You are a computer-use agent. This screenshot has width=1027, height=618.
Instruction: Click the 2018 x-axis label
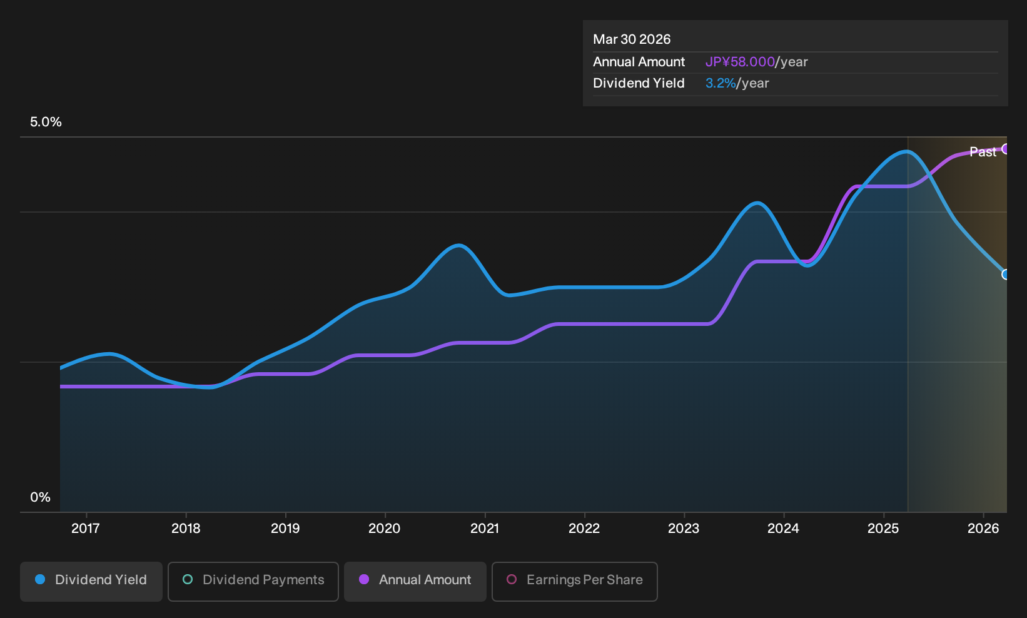click(x=186, y=529)
